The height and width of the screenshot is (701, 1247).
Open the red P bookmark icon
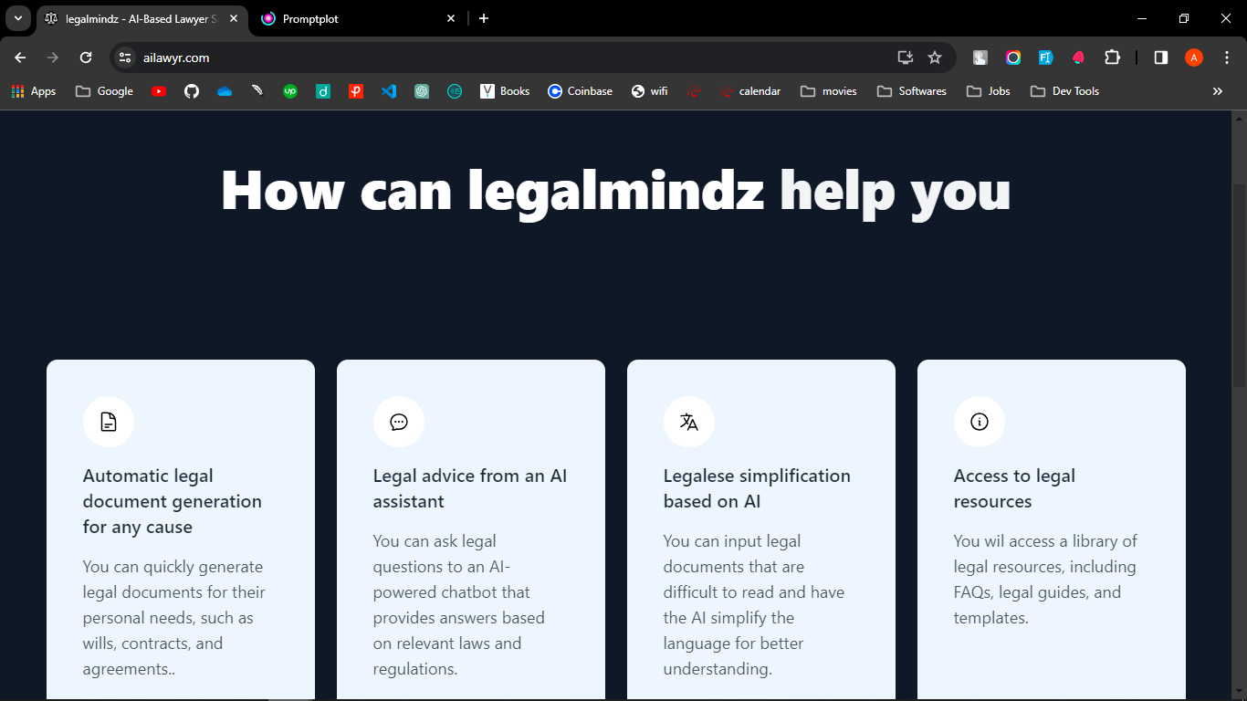point(356,91)
